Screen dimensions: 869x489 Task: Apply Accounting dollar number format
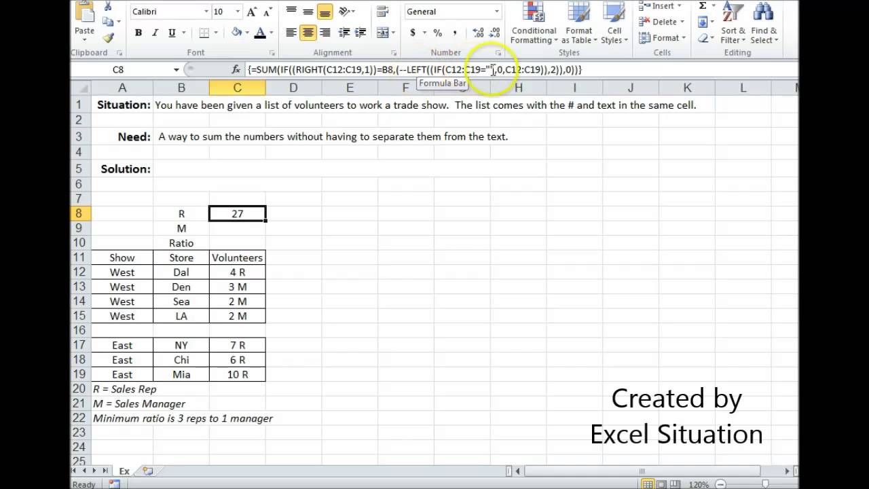[413, 33]
